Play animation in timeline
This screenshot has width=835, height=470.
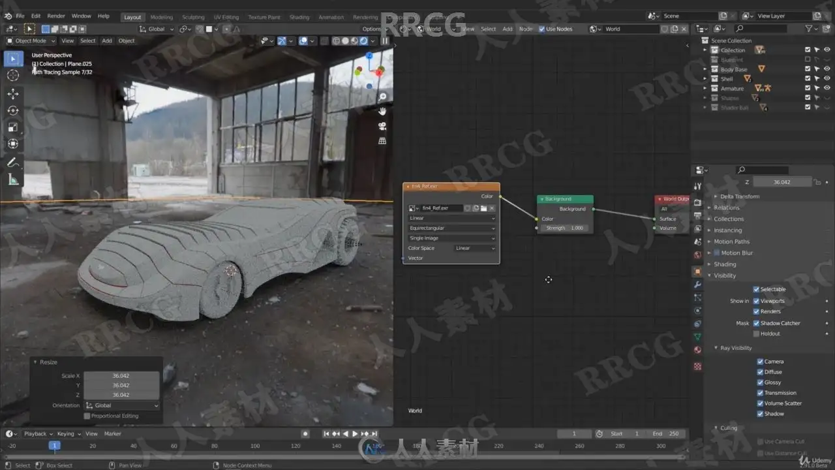click(355, 433)
